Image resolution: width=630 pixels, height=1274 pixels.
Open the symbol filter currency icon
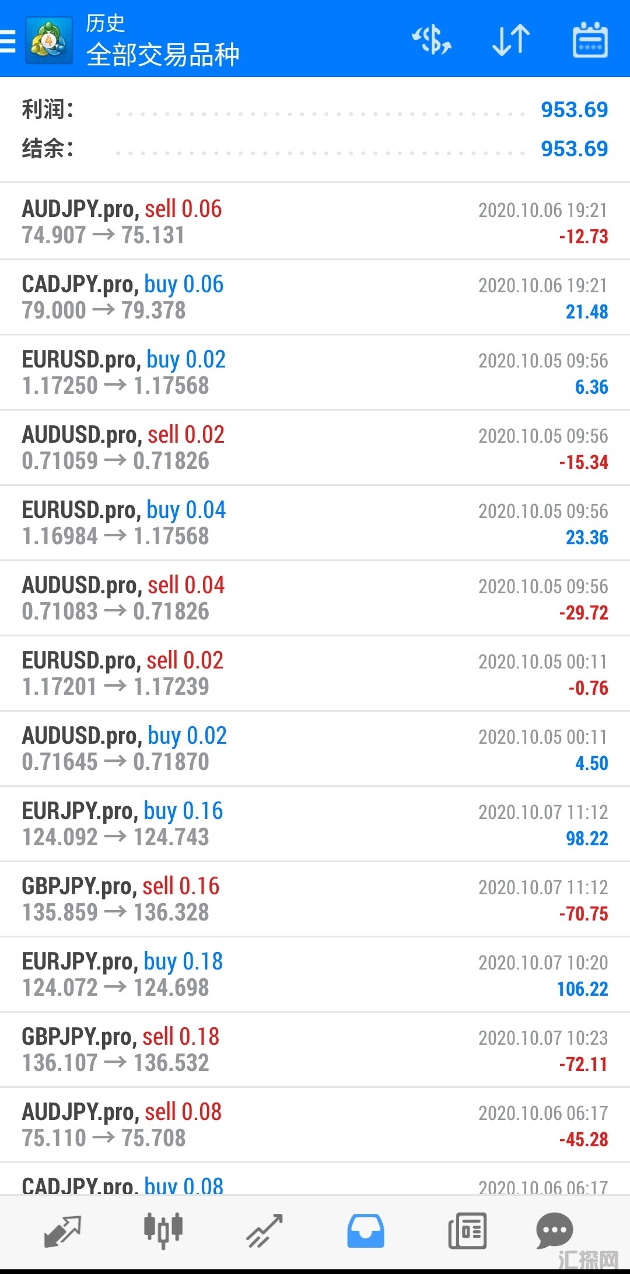[432, 40]
